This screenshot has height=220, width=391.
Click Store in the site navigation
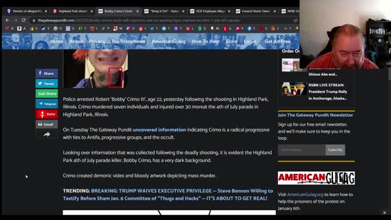(232, 42)
